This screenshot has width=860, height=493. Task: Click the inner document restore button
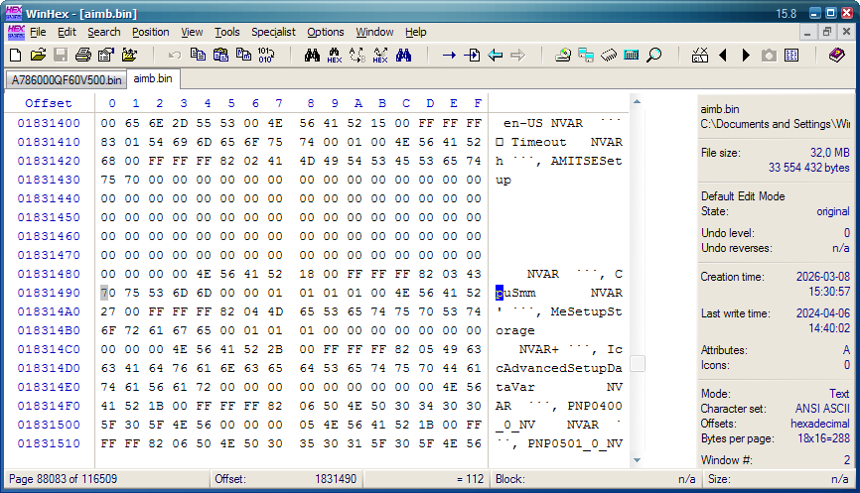coord(827,33)
